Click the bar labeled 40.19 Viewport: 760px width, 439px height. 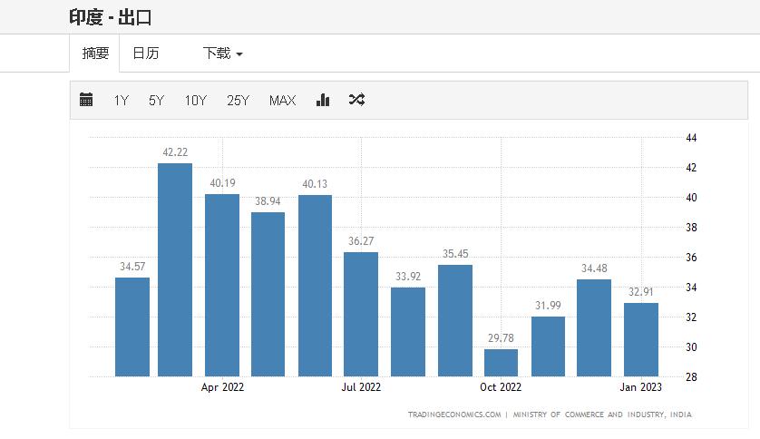tap(222, 285)
